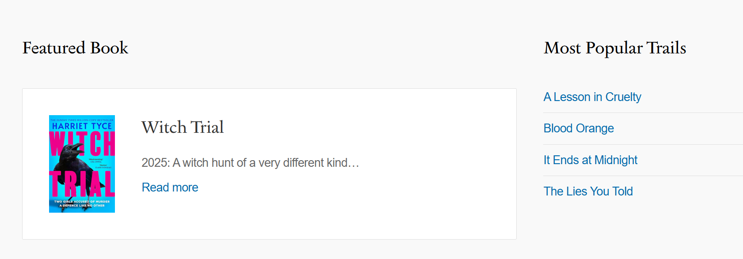Viewport: 743px width, 259px height.
Task: Open the A Lesson in Cruelty trail
Action: click(x=592, y=97)
